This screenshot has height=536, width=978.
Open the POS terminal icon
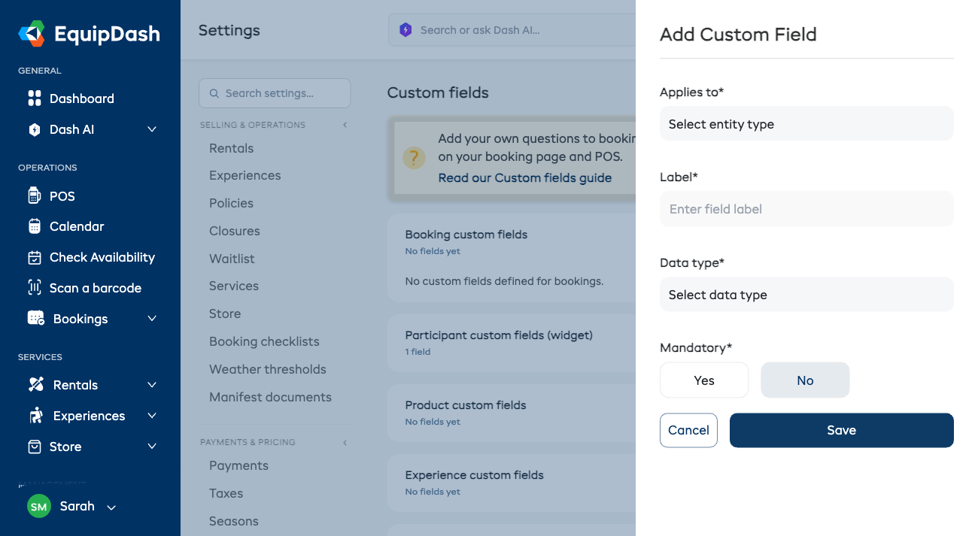point(34,196)
